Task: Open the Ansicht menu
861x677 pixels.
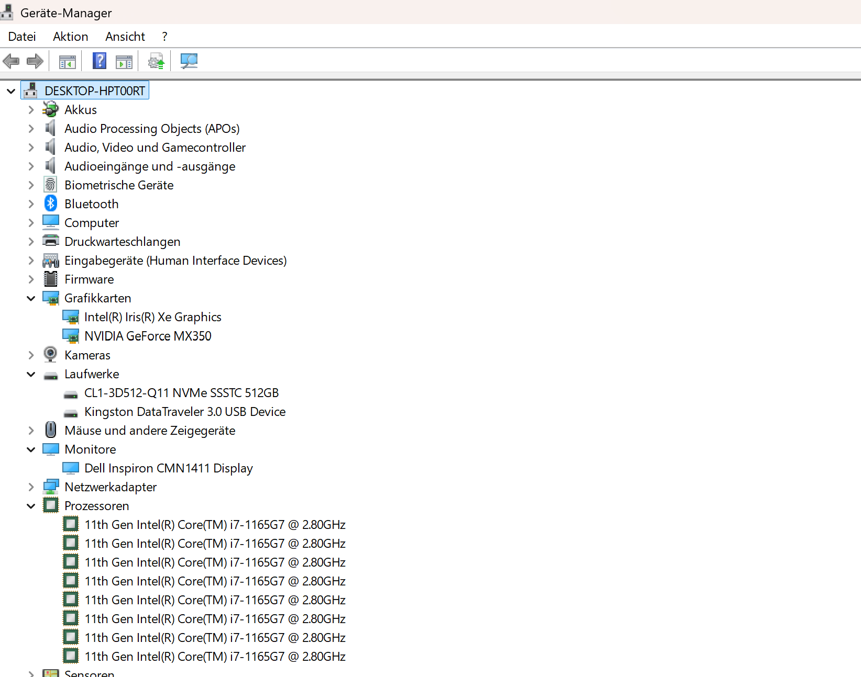Action: (125, 37)
